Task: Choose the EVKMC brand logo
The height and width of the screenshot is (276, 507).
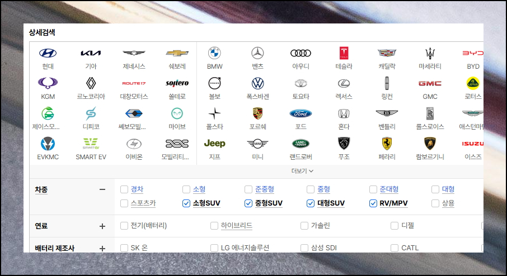Action: (x=48, y=144)
